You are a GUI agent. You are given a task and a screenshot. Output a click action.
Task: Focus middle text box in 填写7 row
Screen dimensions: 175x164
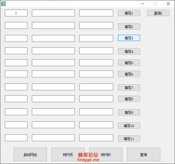[x=53, y=87]
